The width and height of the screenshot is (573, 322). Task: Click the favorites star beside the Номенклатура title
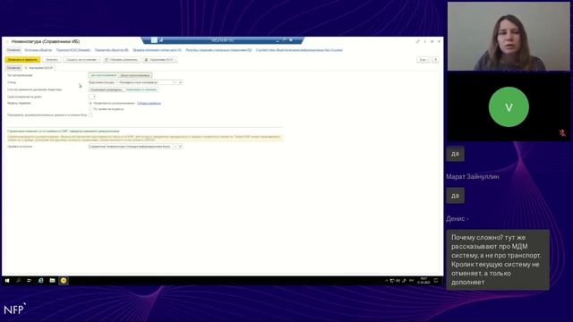tap(7, 42)
